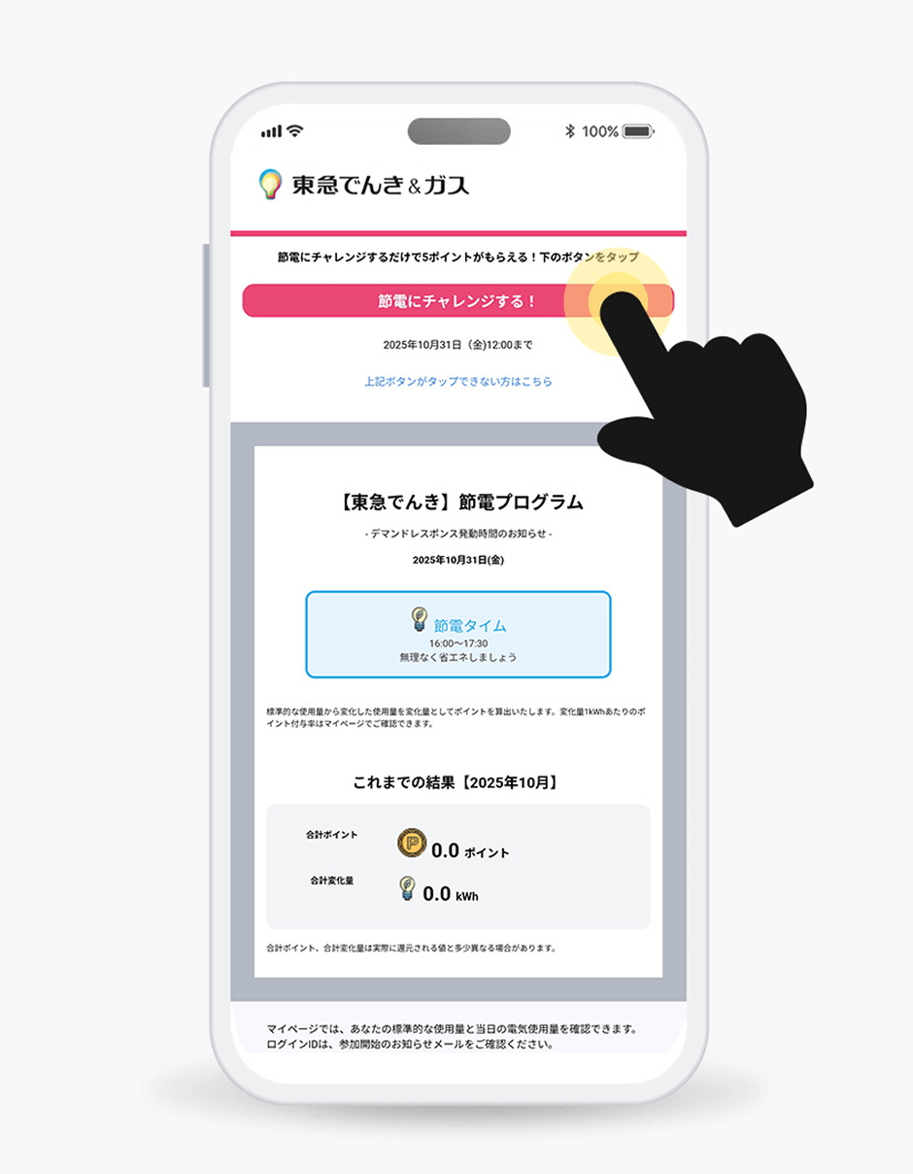Click the battery icon in status bar
The height and width of the screenshot is (1174, 913).
coord(638,131)
